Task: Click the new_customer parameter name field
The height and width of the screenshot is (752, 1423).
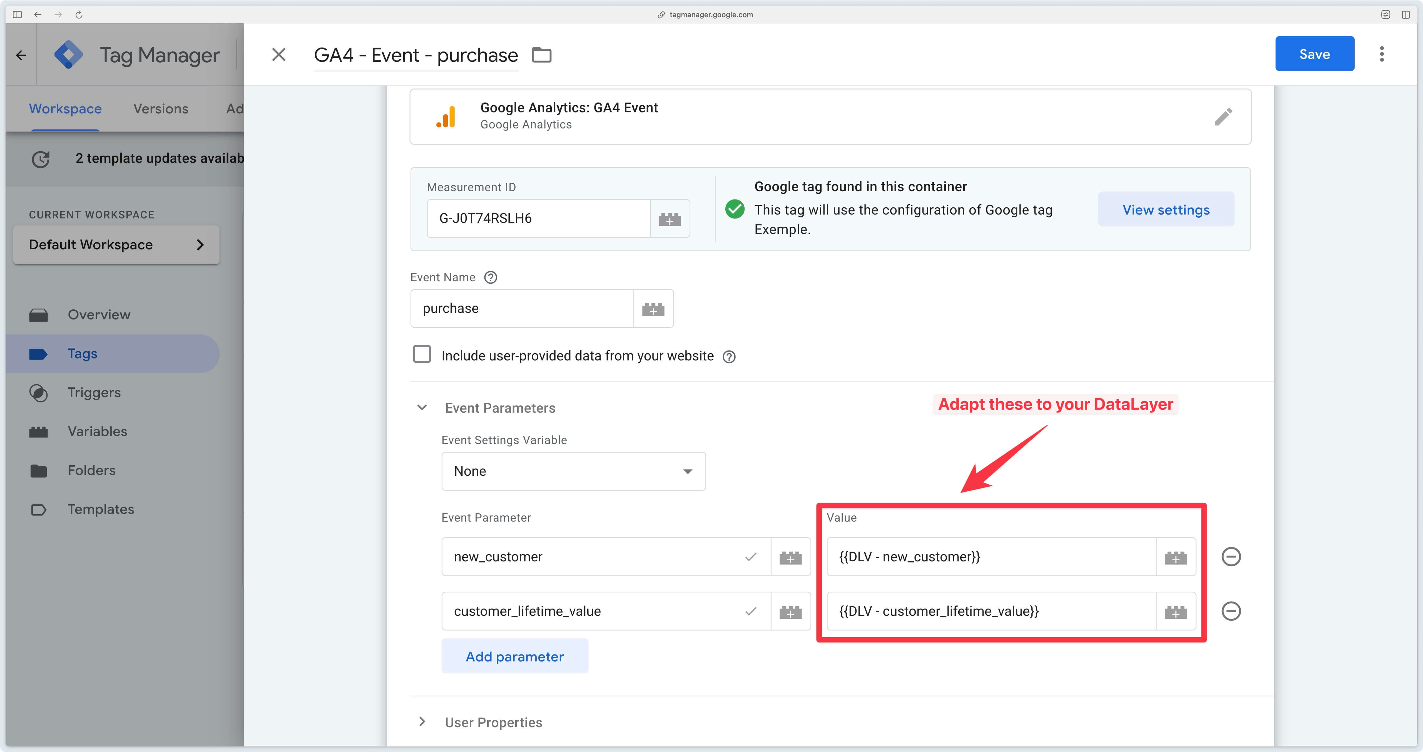Action: pos(606,556)
